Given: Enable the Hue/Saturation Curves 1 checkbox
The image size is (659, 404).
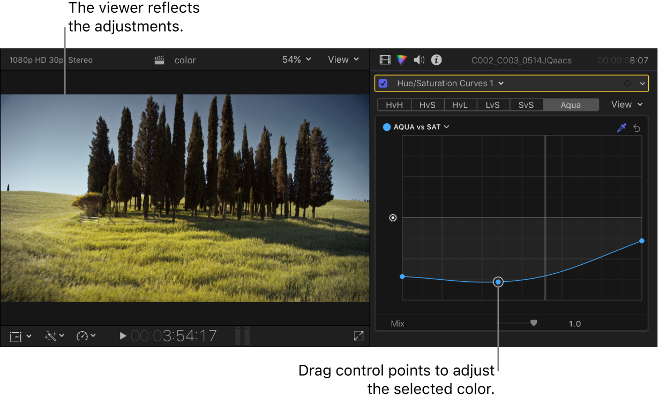Looking at the screenshot, I should (383, 83).
